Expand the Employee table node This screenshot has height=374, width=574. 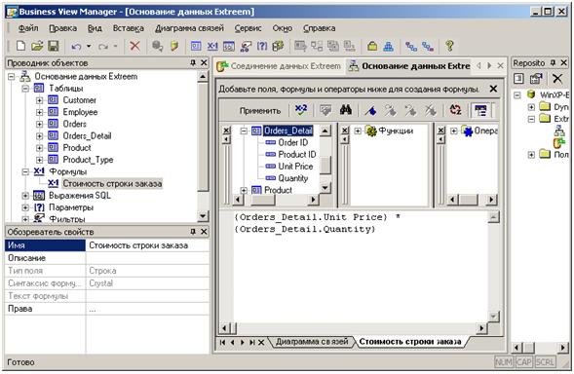pos(39,112)
